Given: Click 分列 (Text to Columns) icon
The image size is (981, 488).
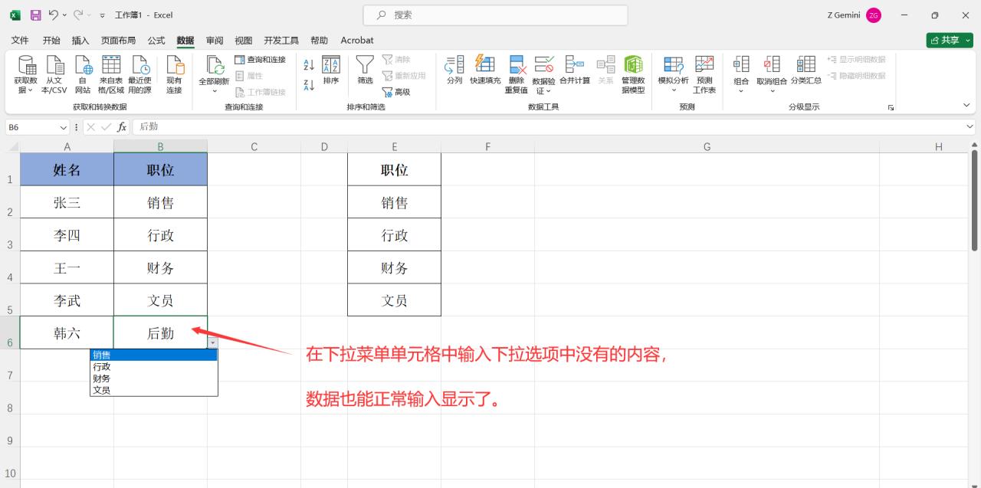Looking at the screenshot, I should [454, 70].
